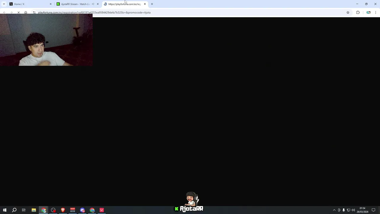Image resolution: width=380 pixels, height=214 pixels.
Task: Launch Brave browser from the taskbar
Action: click(x=63, y=210)
